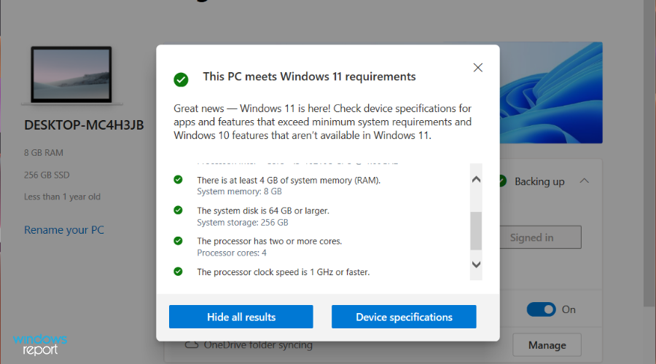This screenshot has width=656, height=364.
Task: Click the Windows Report logo
Action: [x=40, y=344]
